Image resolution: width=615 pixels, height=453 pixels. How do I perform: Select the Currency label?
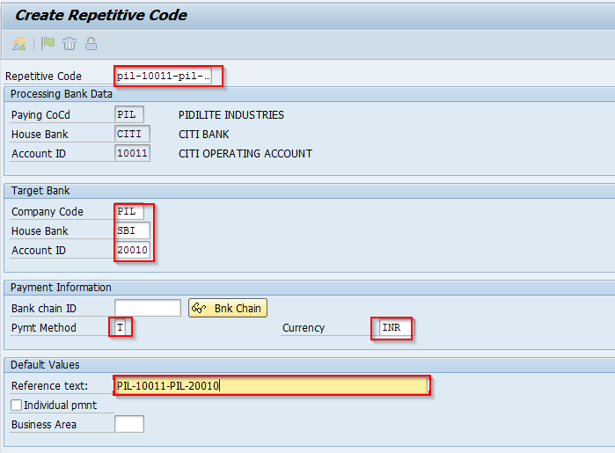point(304,328)
